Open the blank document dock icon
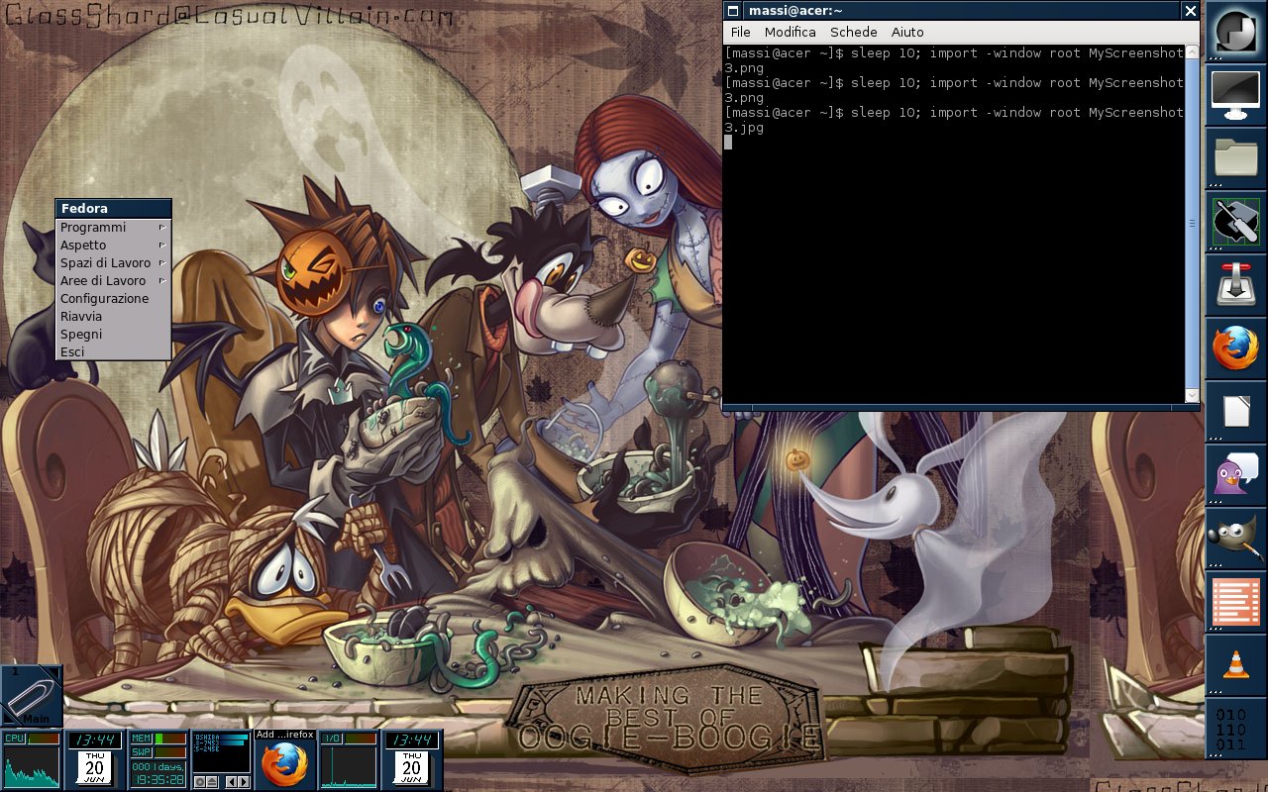 click(x=1235, y=412)
